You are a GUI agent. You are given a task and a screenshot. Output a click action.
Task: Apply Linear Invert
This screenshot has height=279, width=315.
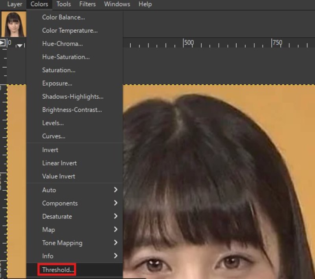75,163
